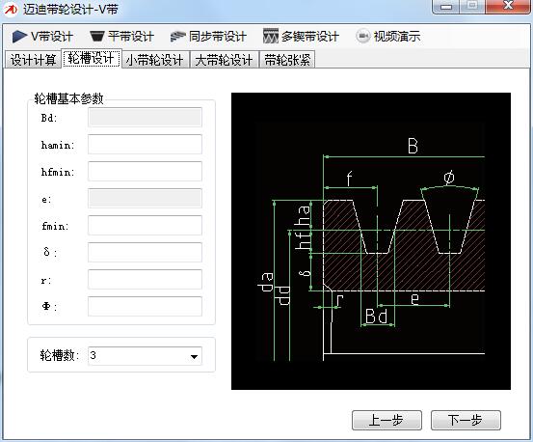Click into the hfmin text box
533x442 pixels.
[145, 171]
